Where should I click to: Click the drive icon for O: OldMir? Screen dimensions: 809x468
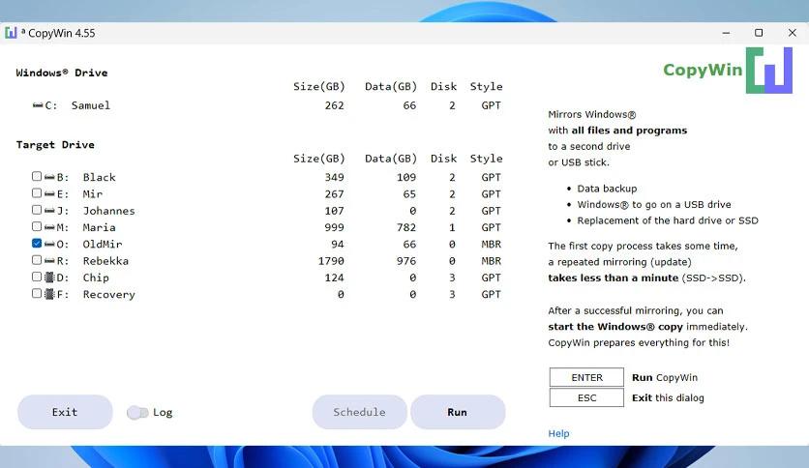pyautogui.click(x=49, y=245)
